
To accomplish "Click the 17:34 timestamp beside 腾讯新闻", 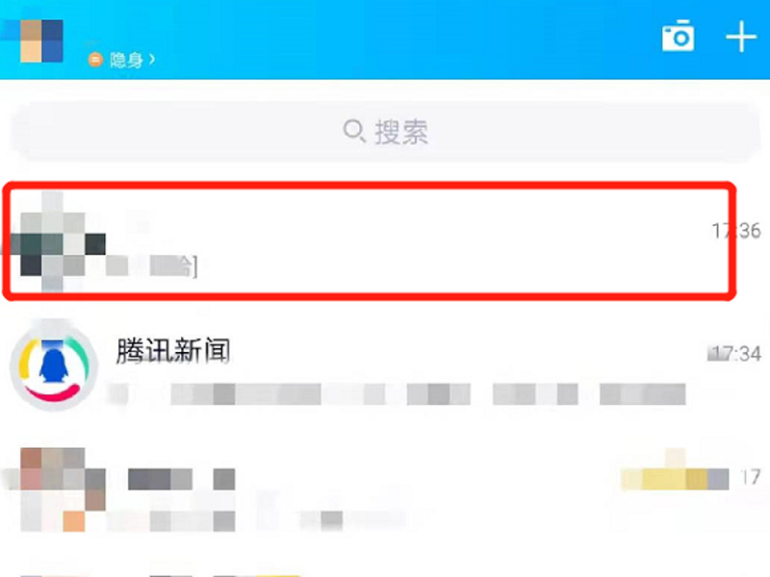I will tap(734, 353).
